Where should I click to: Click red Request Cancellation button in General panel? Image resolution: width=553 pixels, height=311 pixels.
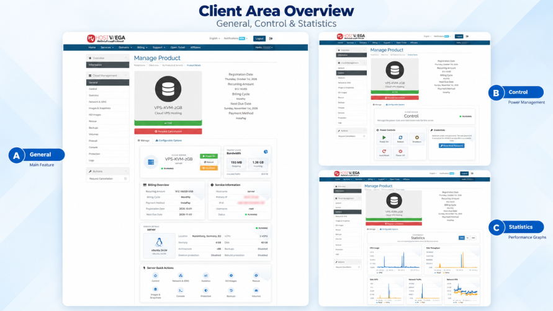pyautogui.click(x=168, y=131)
